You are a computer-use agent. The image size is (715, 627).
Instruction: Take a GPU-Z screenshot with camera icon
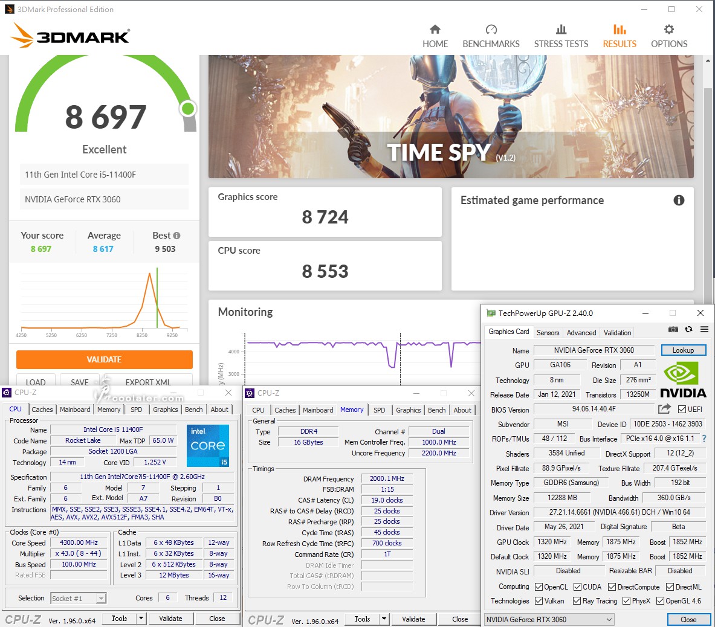(673, 329)
